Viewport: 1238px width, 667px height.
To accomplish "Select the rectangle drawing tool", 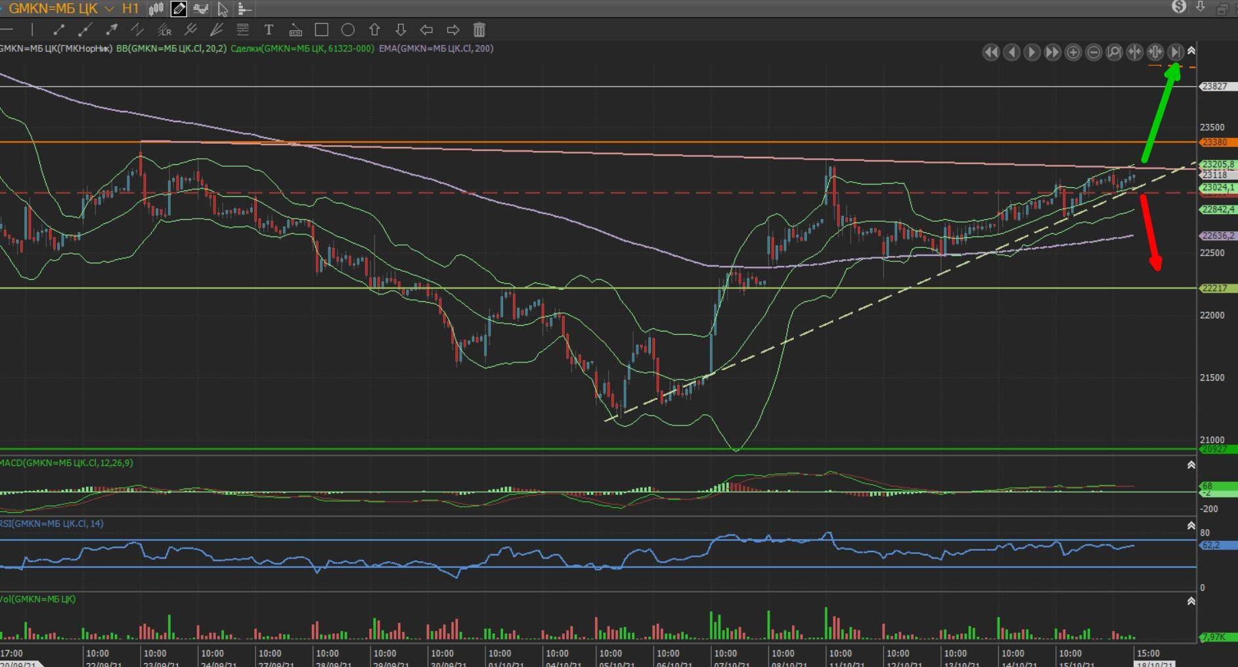I will point(321,30).
